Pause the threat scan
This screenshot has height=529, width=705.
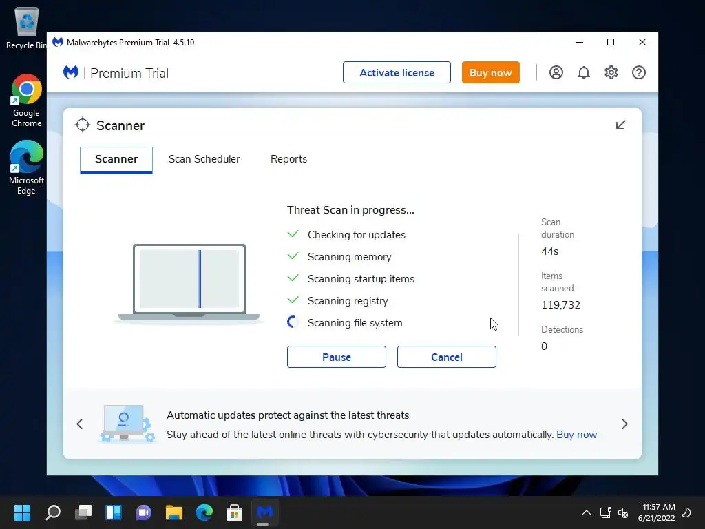click(336, 357)
